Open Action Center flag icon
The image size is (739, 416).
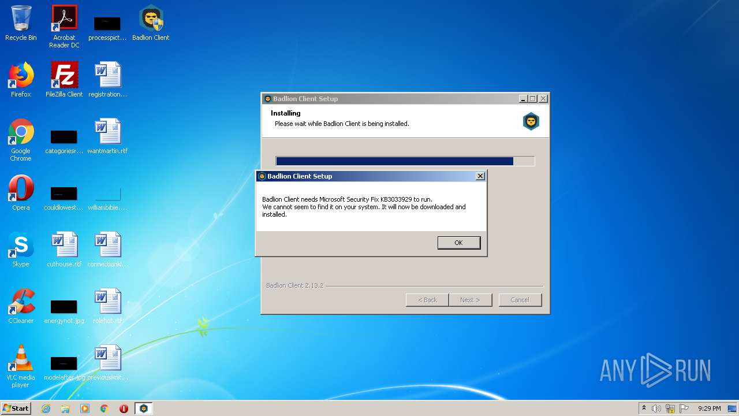[x=684, y=408]
